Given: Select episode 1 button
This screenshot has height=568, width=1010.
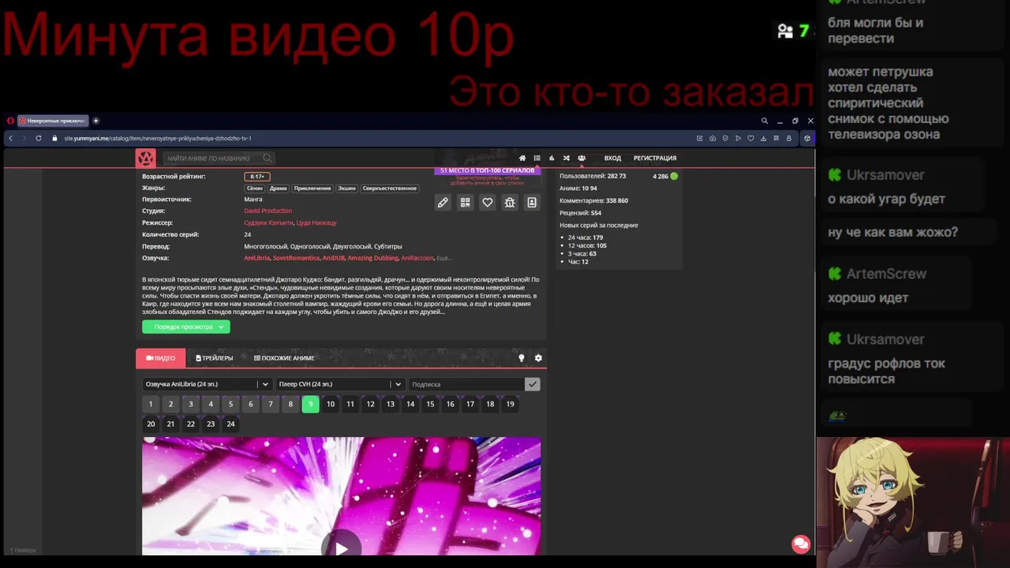Looking at the screenshot, I should (x=151, y=404).
